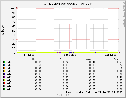Click sde current value 0.87
Screen dimensions: 126x98
[x=38, y=74]
